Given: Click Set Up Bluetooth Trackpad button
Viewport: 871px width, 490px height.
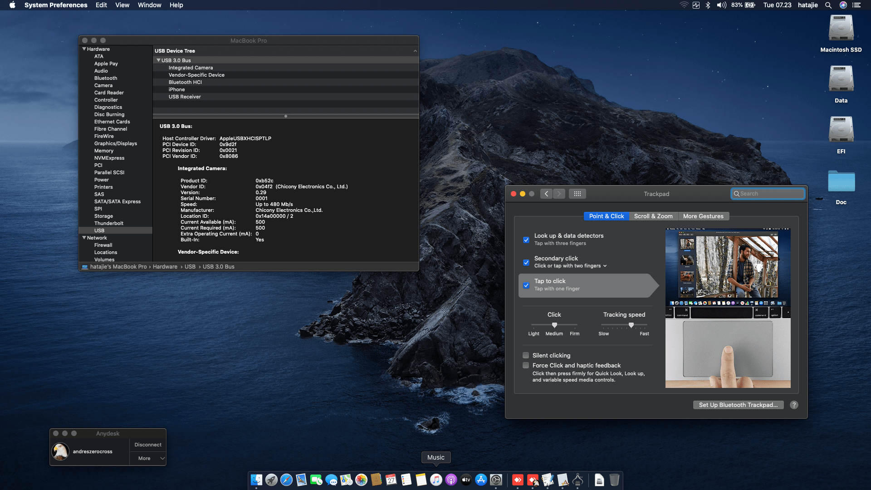Looking at the screenshot, I should click(738, 405).
